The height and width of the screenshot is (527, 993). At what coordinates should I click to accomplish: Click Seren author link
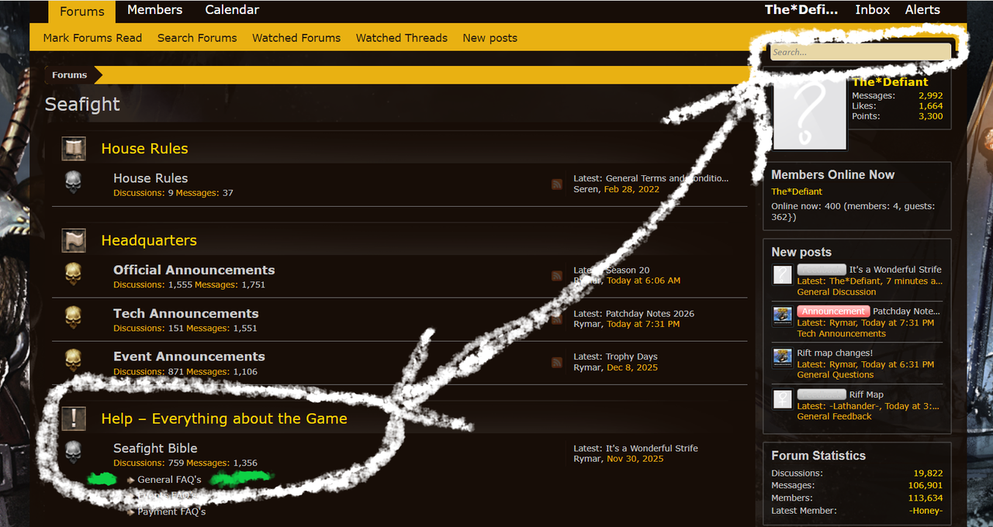[x=586, y=189]
